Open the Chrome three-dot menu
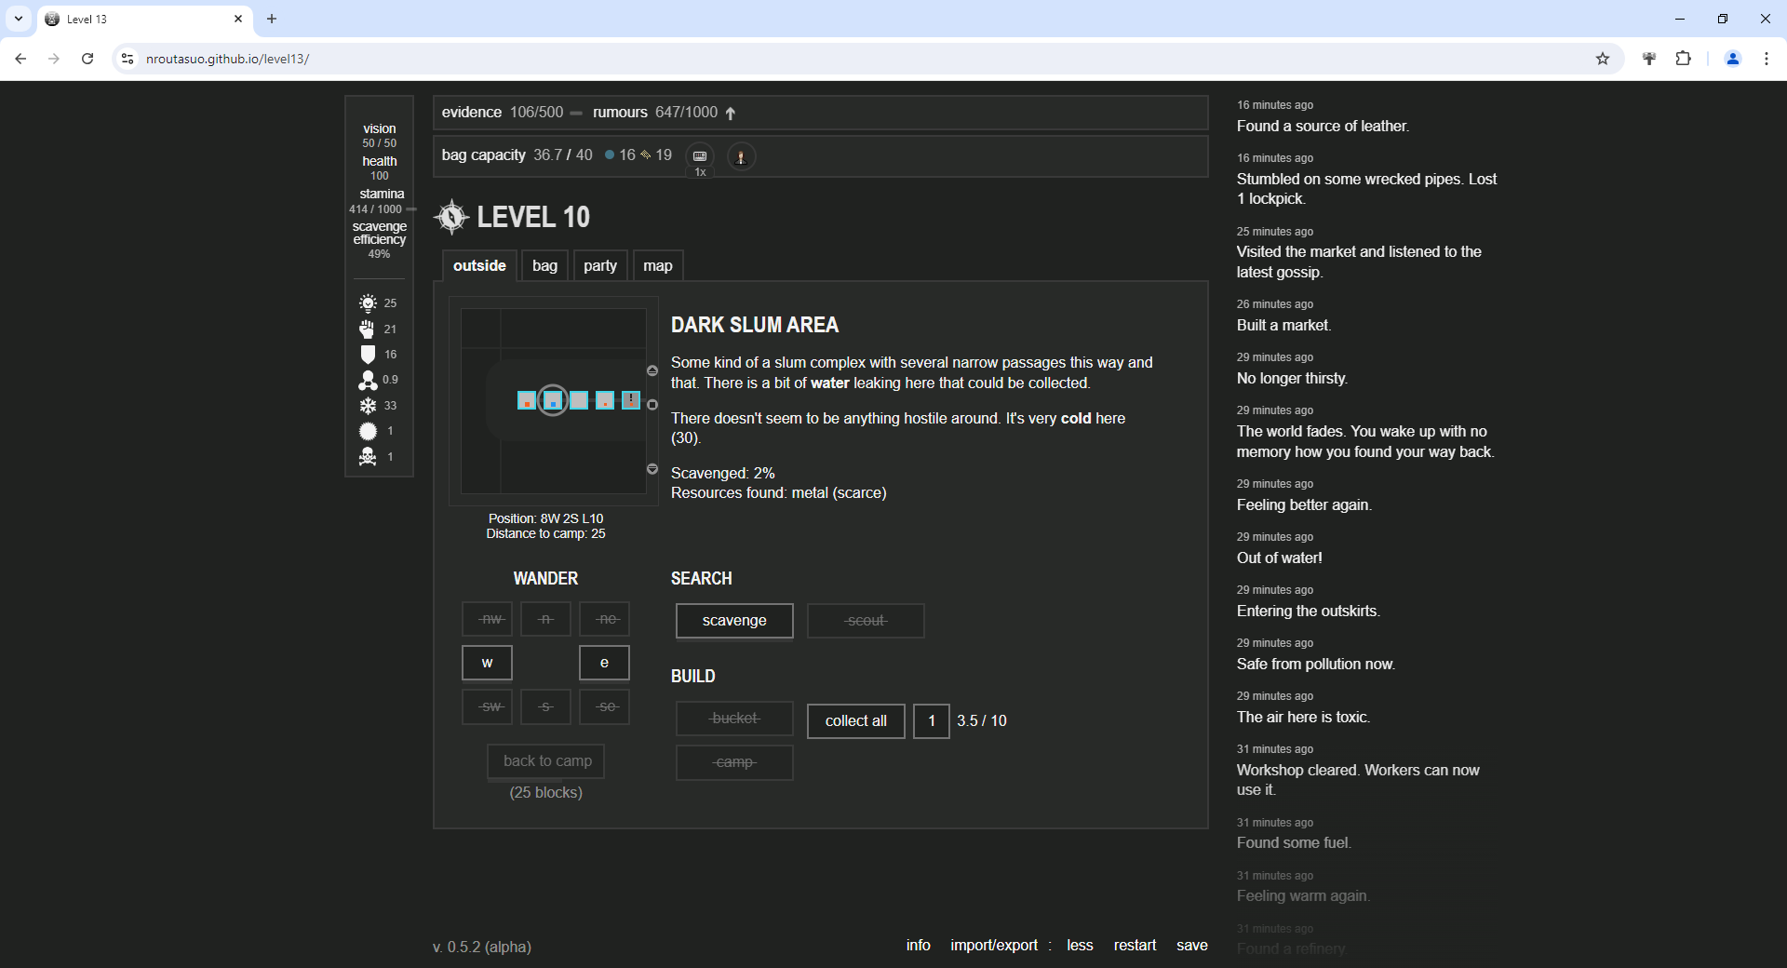The image size is (1787, 968). point(1767,59)
